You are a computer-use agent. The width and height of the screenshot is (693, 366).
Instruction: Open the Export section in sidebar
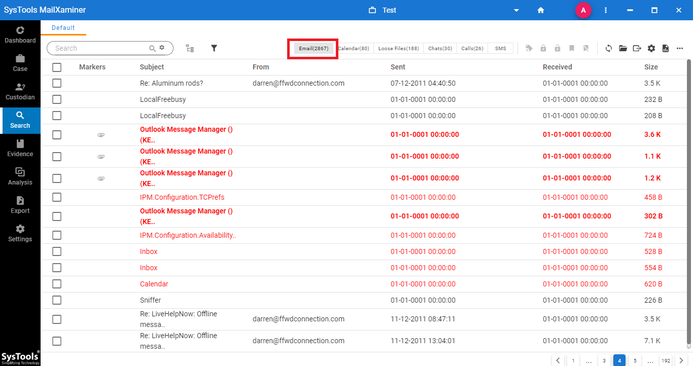(x=20, y=205)
